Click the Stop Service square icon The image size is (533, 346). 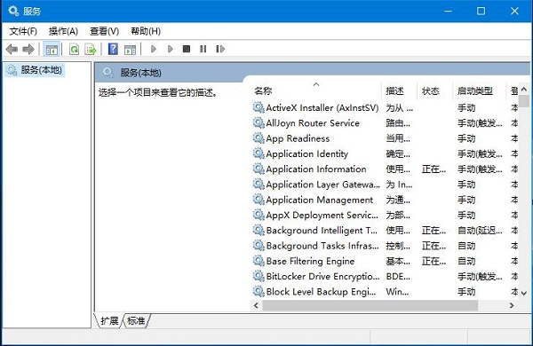click(187, 49)
